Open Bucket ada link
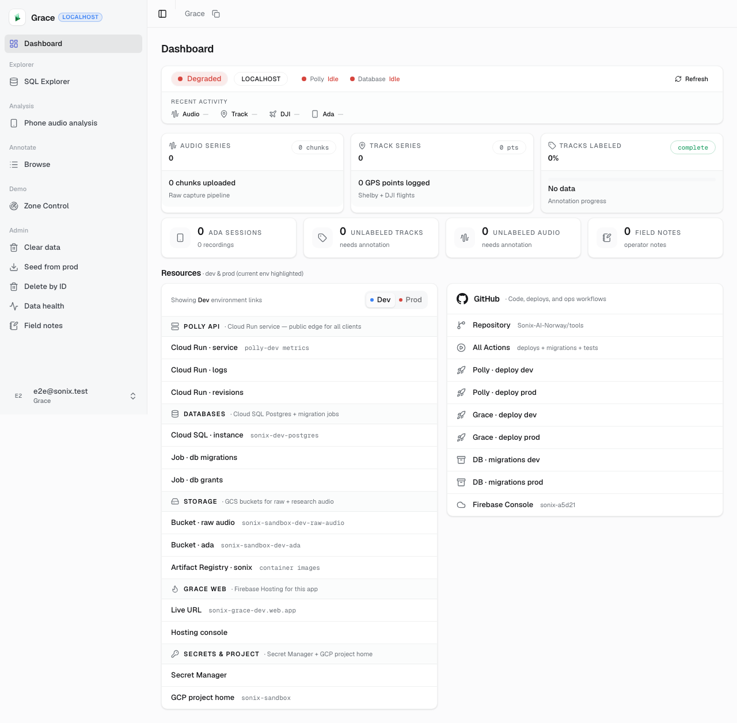 pos(299,545)
